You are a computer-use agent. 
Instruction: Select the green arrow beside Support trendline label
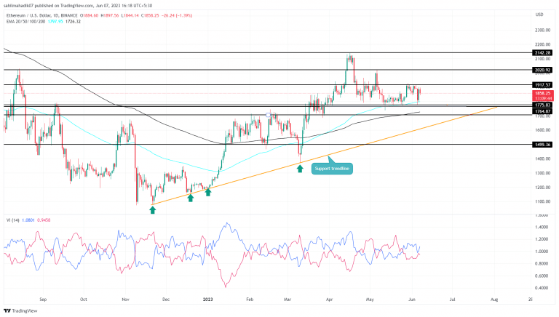300,167
